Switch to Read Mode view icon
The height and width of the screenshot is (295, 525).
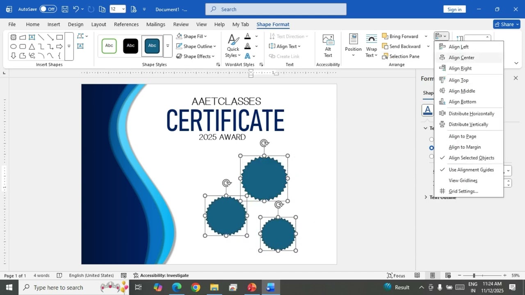coord(417,276)
